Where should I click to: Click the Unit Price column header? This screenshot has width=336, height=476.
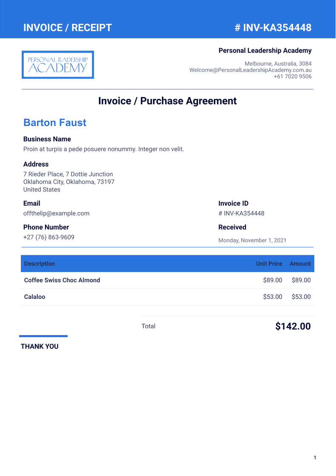tap(269, 264)
